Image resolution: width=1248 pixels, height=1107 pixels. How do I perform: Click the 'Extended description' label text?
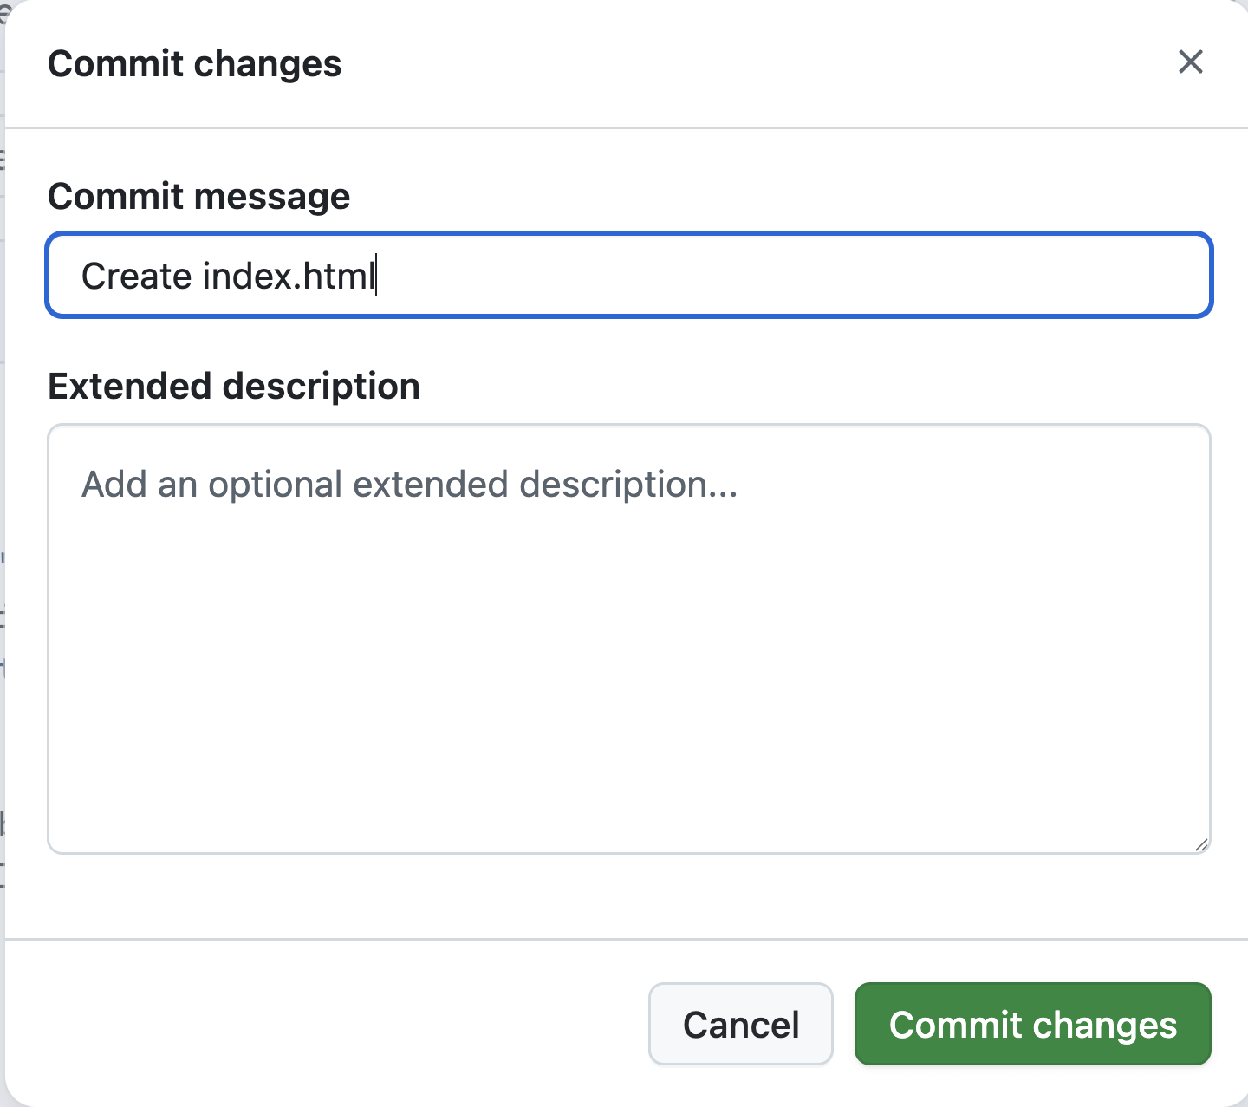point(234,386)
